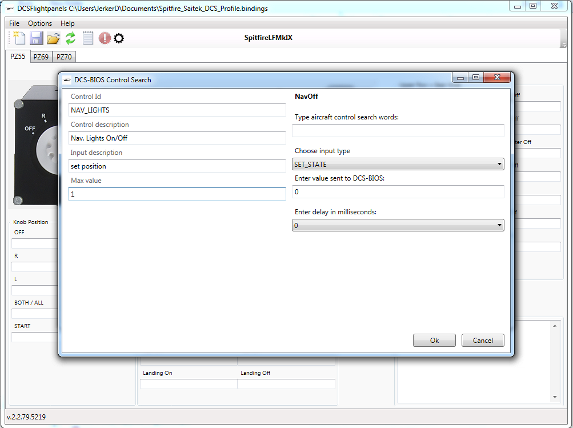Image resolution: width=573 pixels, height=428 pixels.
Task: Click the NavOff heading text
Action: tap(306, 97)
